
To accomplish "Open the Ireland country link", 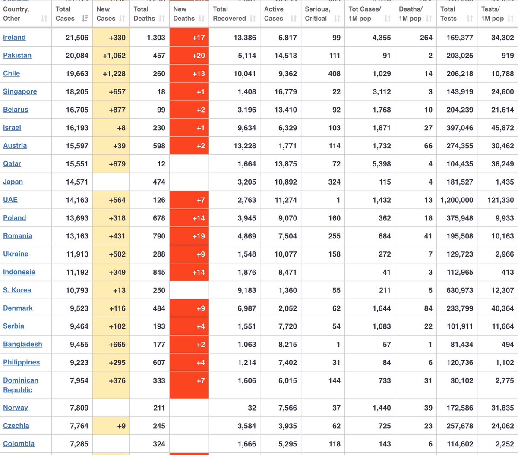I will coord(14,37).
